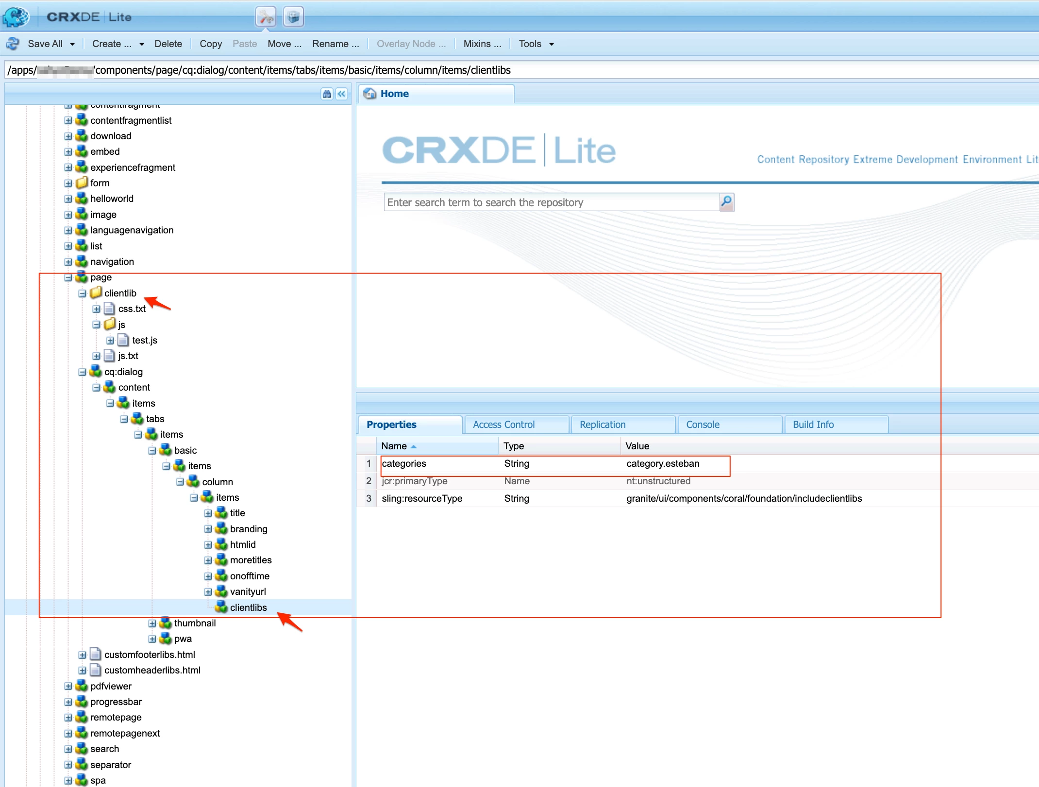This screenshot has height=787, width=1039.
Task: Select the customheaderlibs.html file in tree
Action: pyautogui.click(x=152, y=671)
